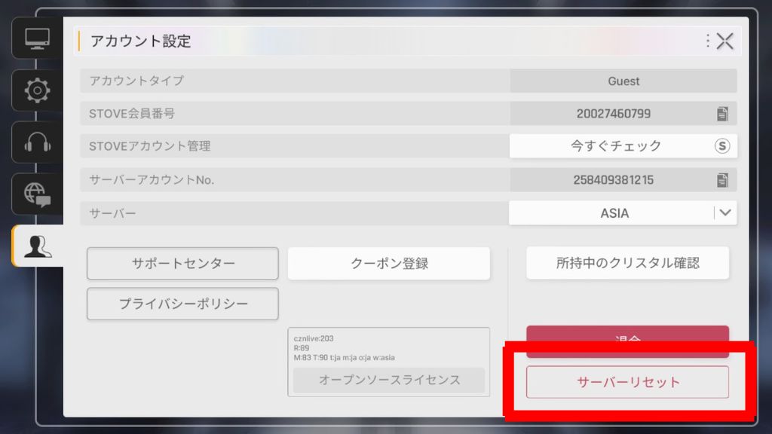Close the アカウント設定 window
The height and width of the screenshot is (434, 772).
tap(725, 41)
